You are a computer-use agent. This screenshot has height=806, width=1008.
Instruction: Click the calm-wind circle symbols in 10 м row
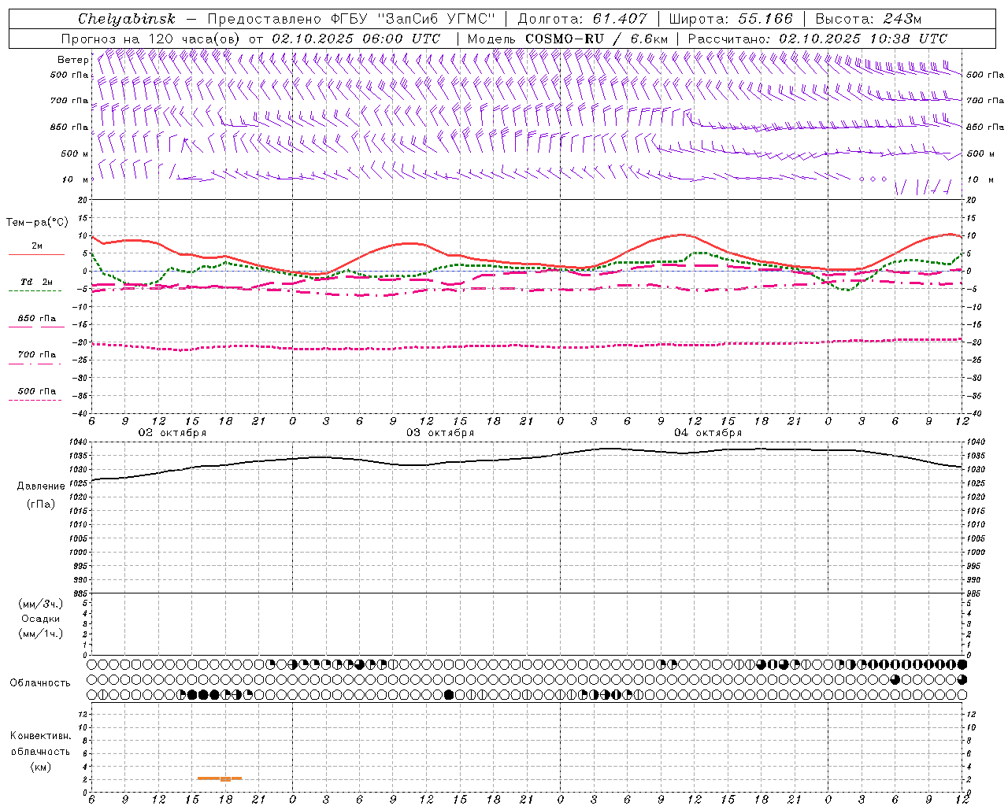(x=873, y=179)
